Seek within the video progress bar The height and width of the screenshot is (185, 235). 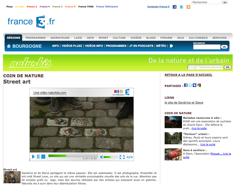pos(73,156)
